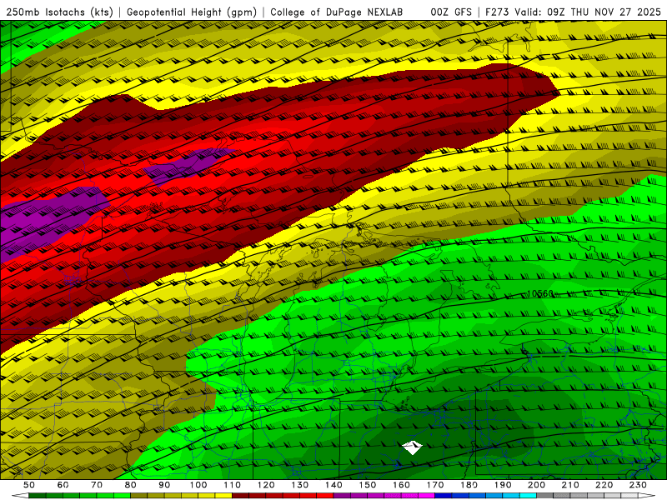This screenshot has width=667, height=500.
Task: Click the left arrow end of the color bar
Action: point(20,495)
